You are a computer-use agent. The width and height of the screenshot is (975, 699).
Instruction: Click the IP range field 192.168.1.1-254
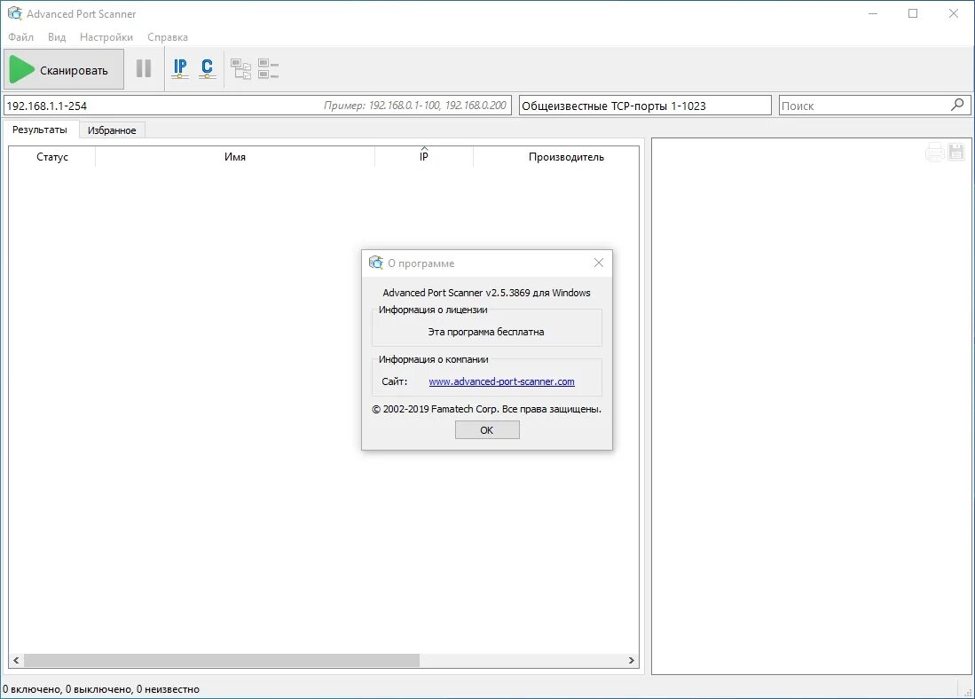257,105
